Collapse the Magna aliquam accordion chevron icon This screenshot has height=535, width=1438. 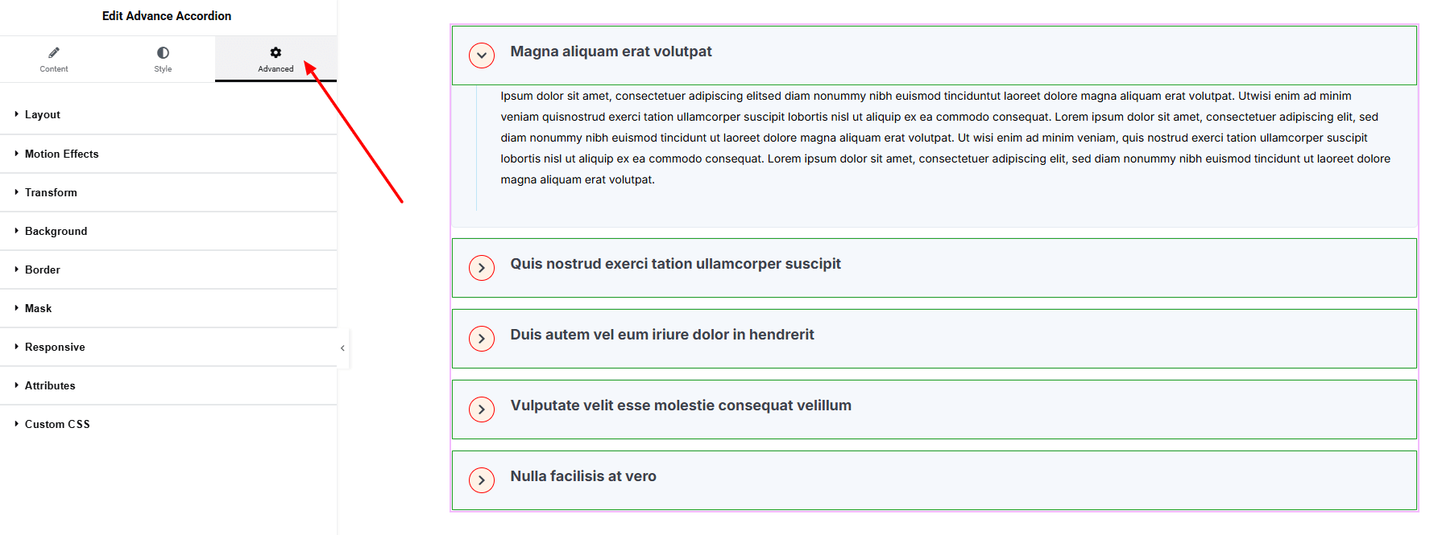click(x=482, y=56)
